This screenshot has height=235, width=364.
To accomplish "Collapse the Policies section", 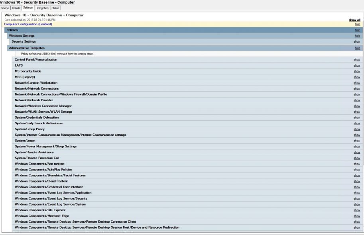I will (x=357, y=30).
